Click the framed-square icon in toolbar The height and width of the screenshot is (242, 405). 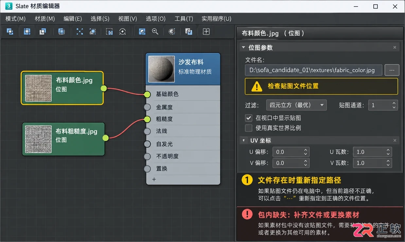[27, 32]
